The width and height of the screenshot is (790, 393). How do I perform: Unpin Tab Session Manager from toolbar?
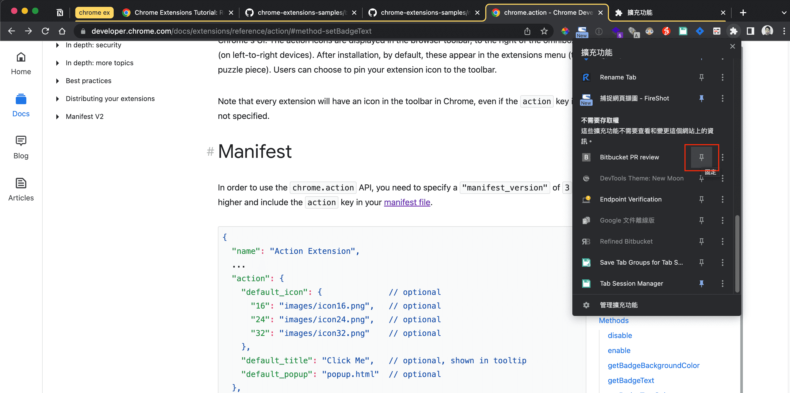click(x=701, y=284)
